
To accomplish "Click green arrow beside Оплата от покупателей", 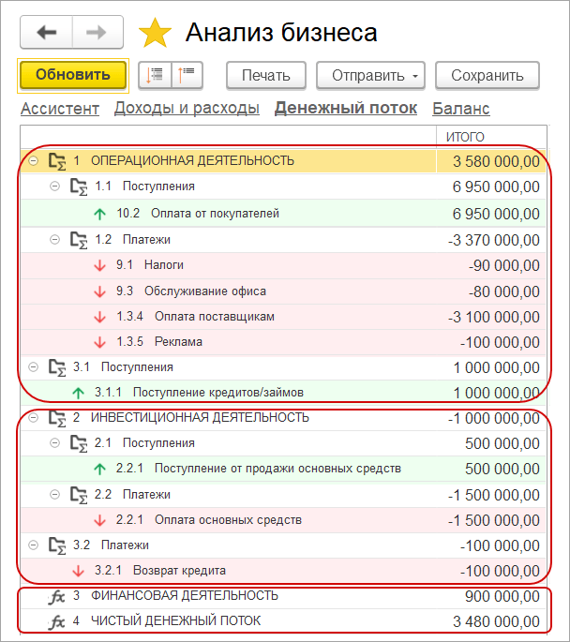I will pyautogui.click(x=99, y=214).
